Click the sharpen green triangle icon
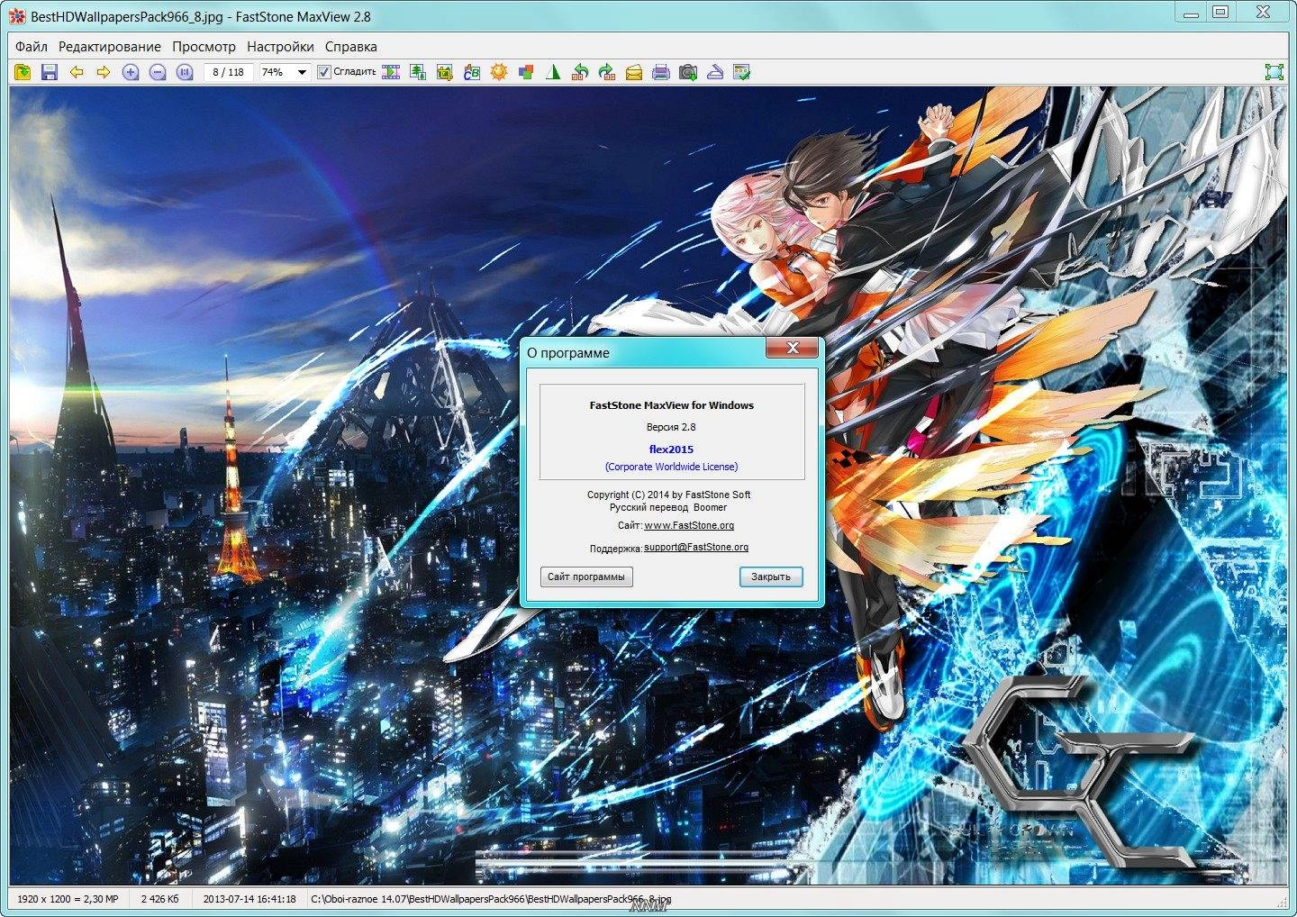 553,72
